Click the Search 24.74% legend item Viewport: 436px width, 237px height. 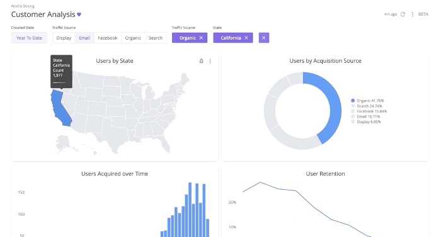point(367,106)
